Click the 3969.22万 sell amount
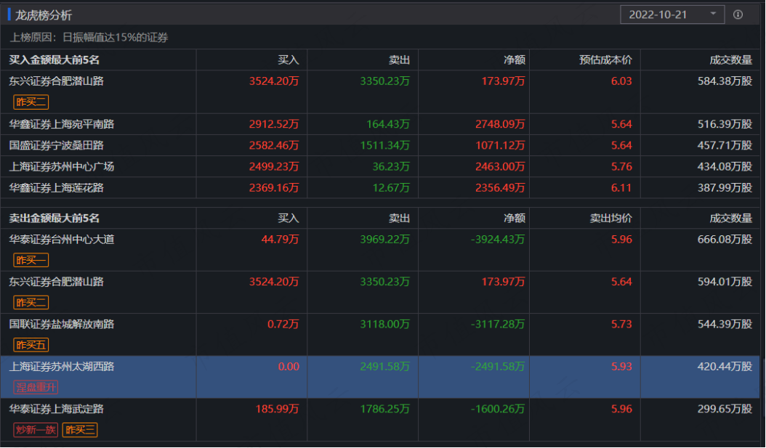766x448 pixels. 385,239
